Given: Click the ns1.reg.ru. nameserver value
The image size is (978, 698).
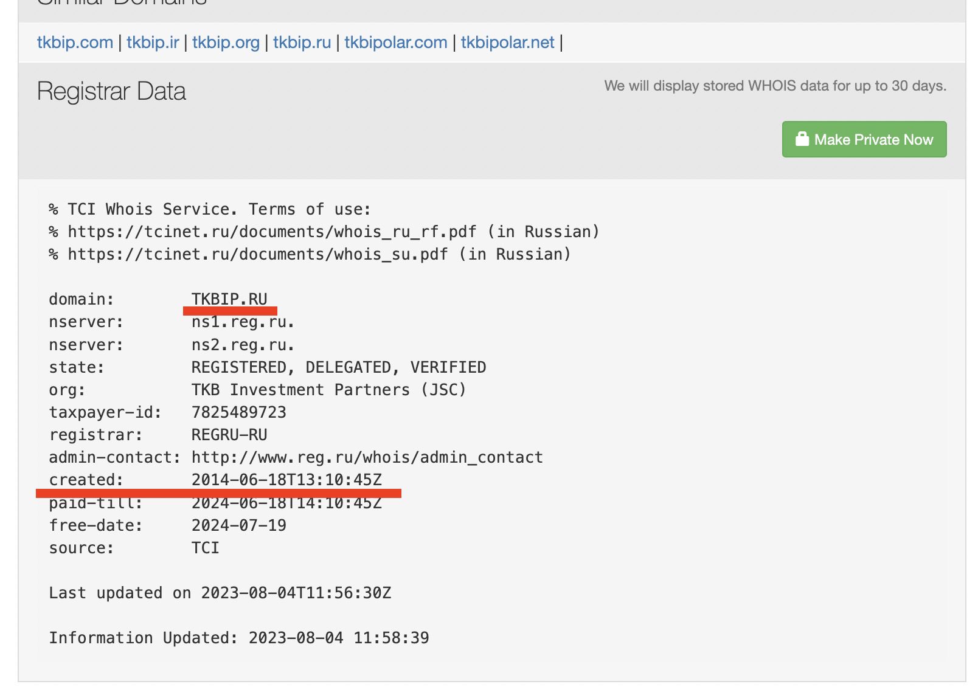Looking at the screenshot, I should pos(243,322).
